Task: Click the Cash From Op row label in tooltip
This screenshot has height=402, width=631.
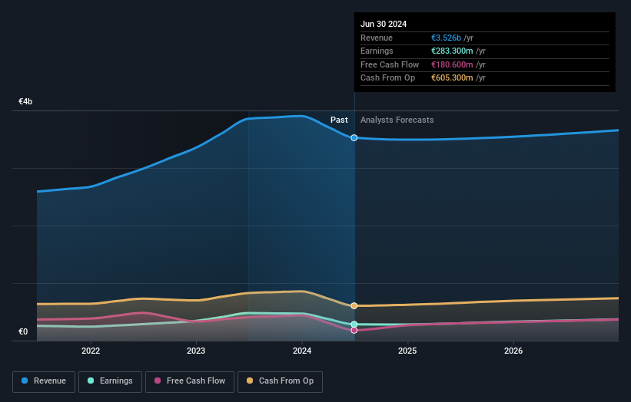Action: pyautogui.click(x=387, y=78)
